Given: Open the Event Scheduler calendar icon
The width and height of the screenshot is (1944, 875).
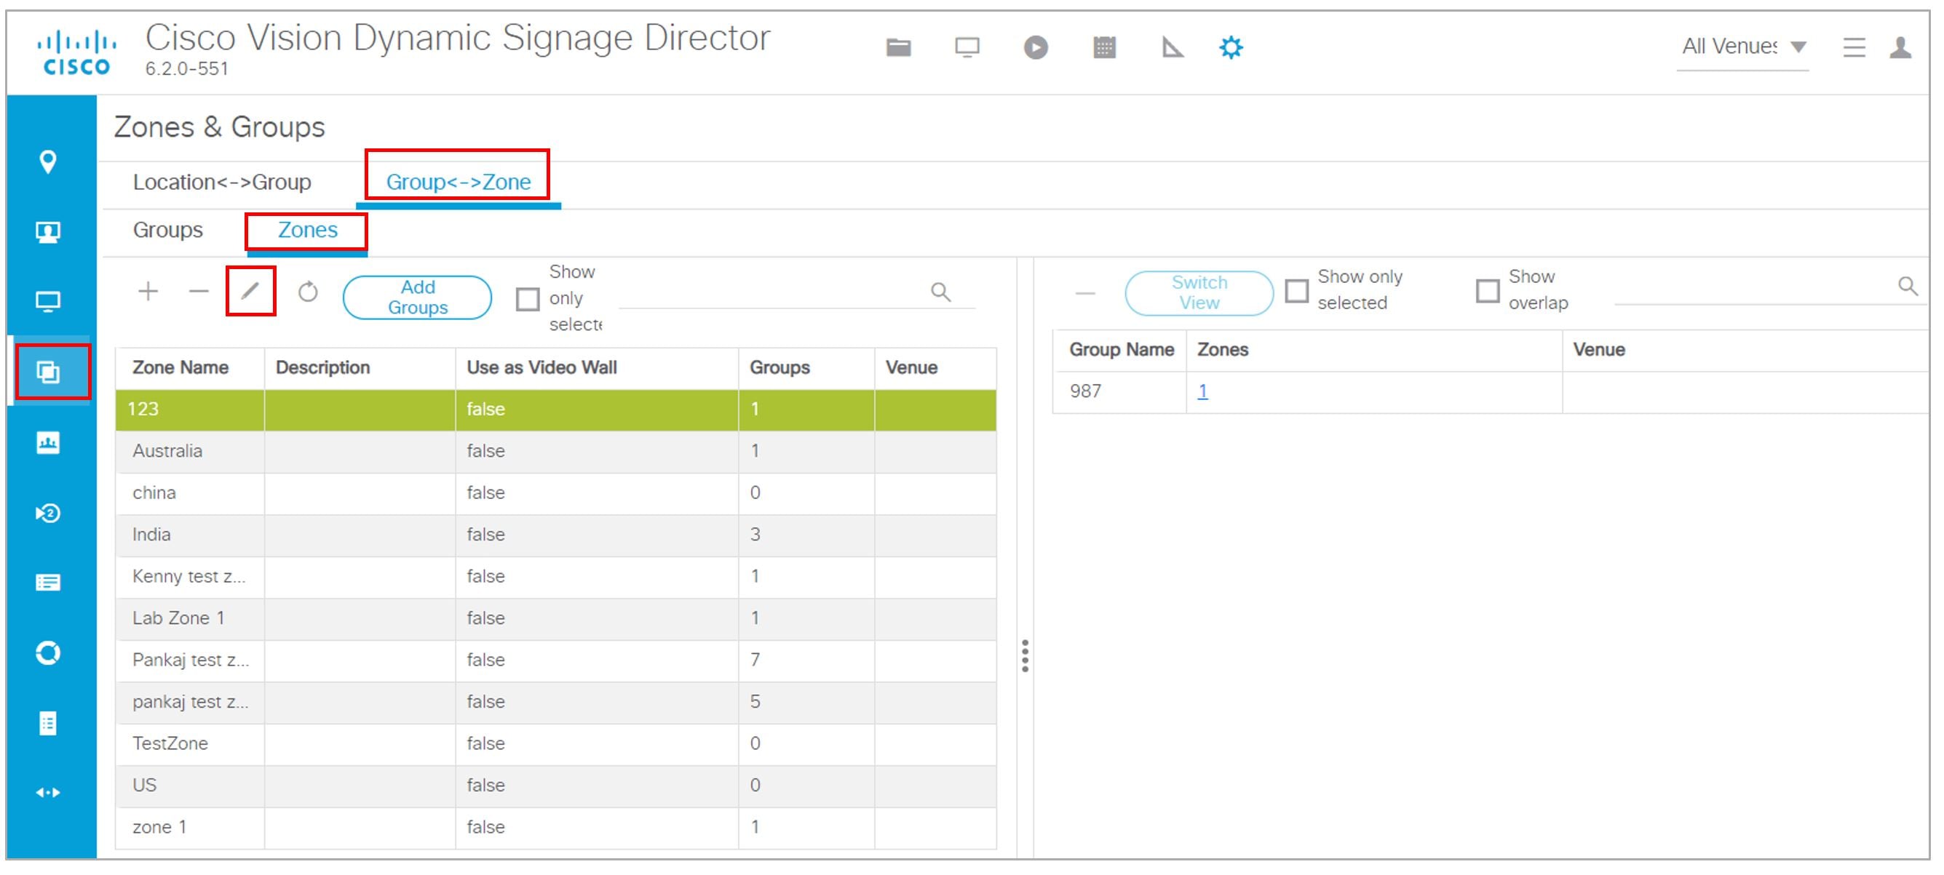Looking at the screenshot, I should 1103,47.
